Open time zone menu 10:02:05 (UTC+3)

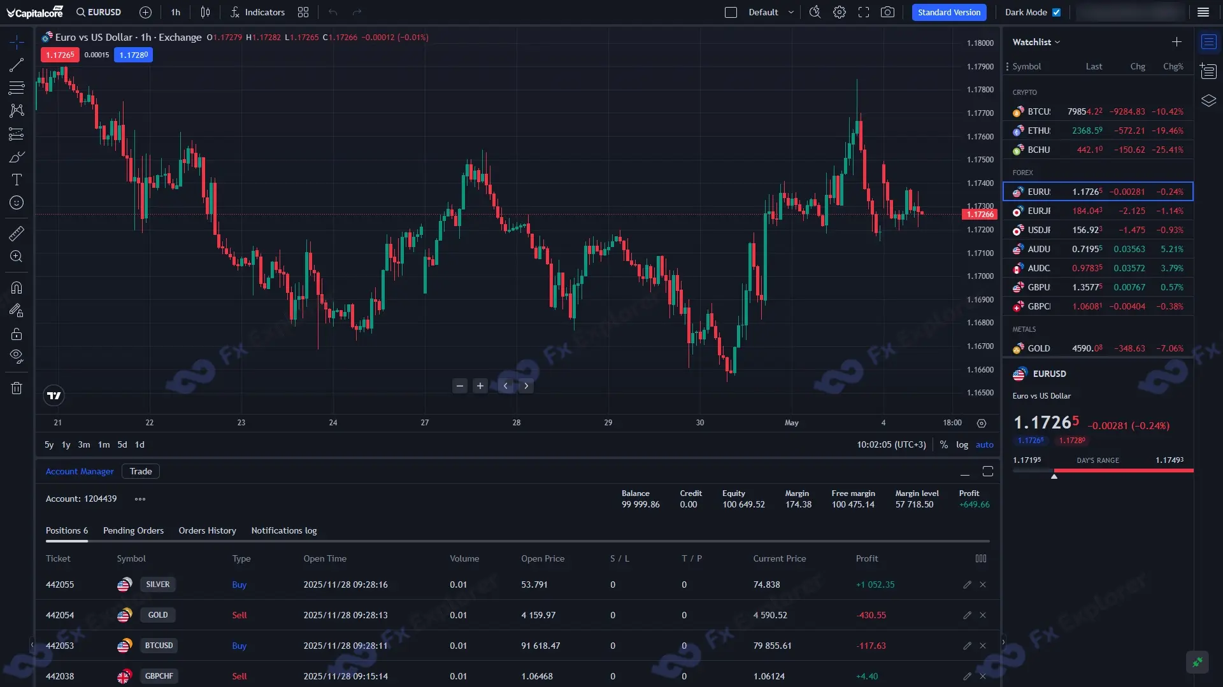point(891,444)
